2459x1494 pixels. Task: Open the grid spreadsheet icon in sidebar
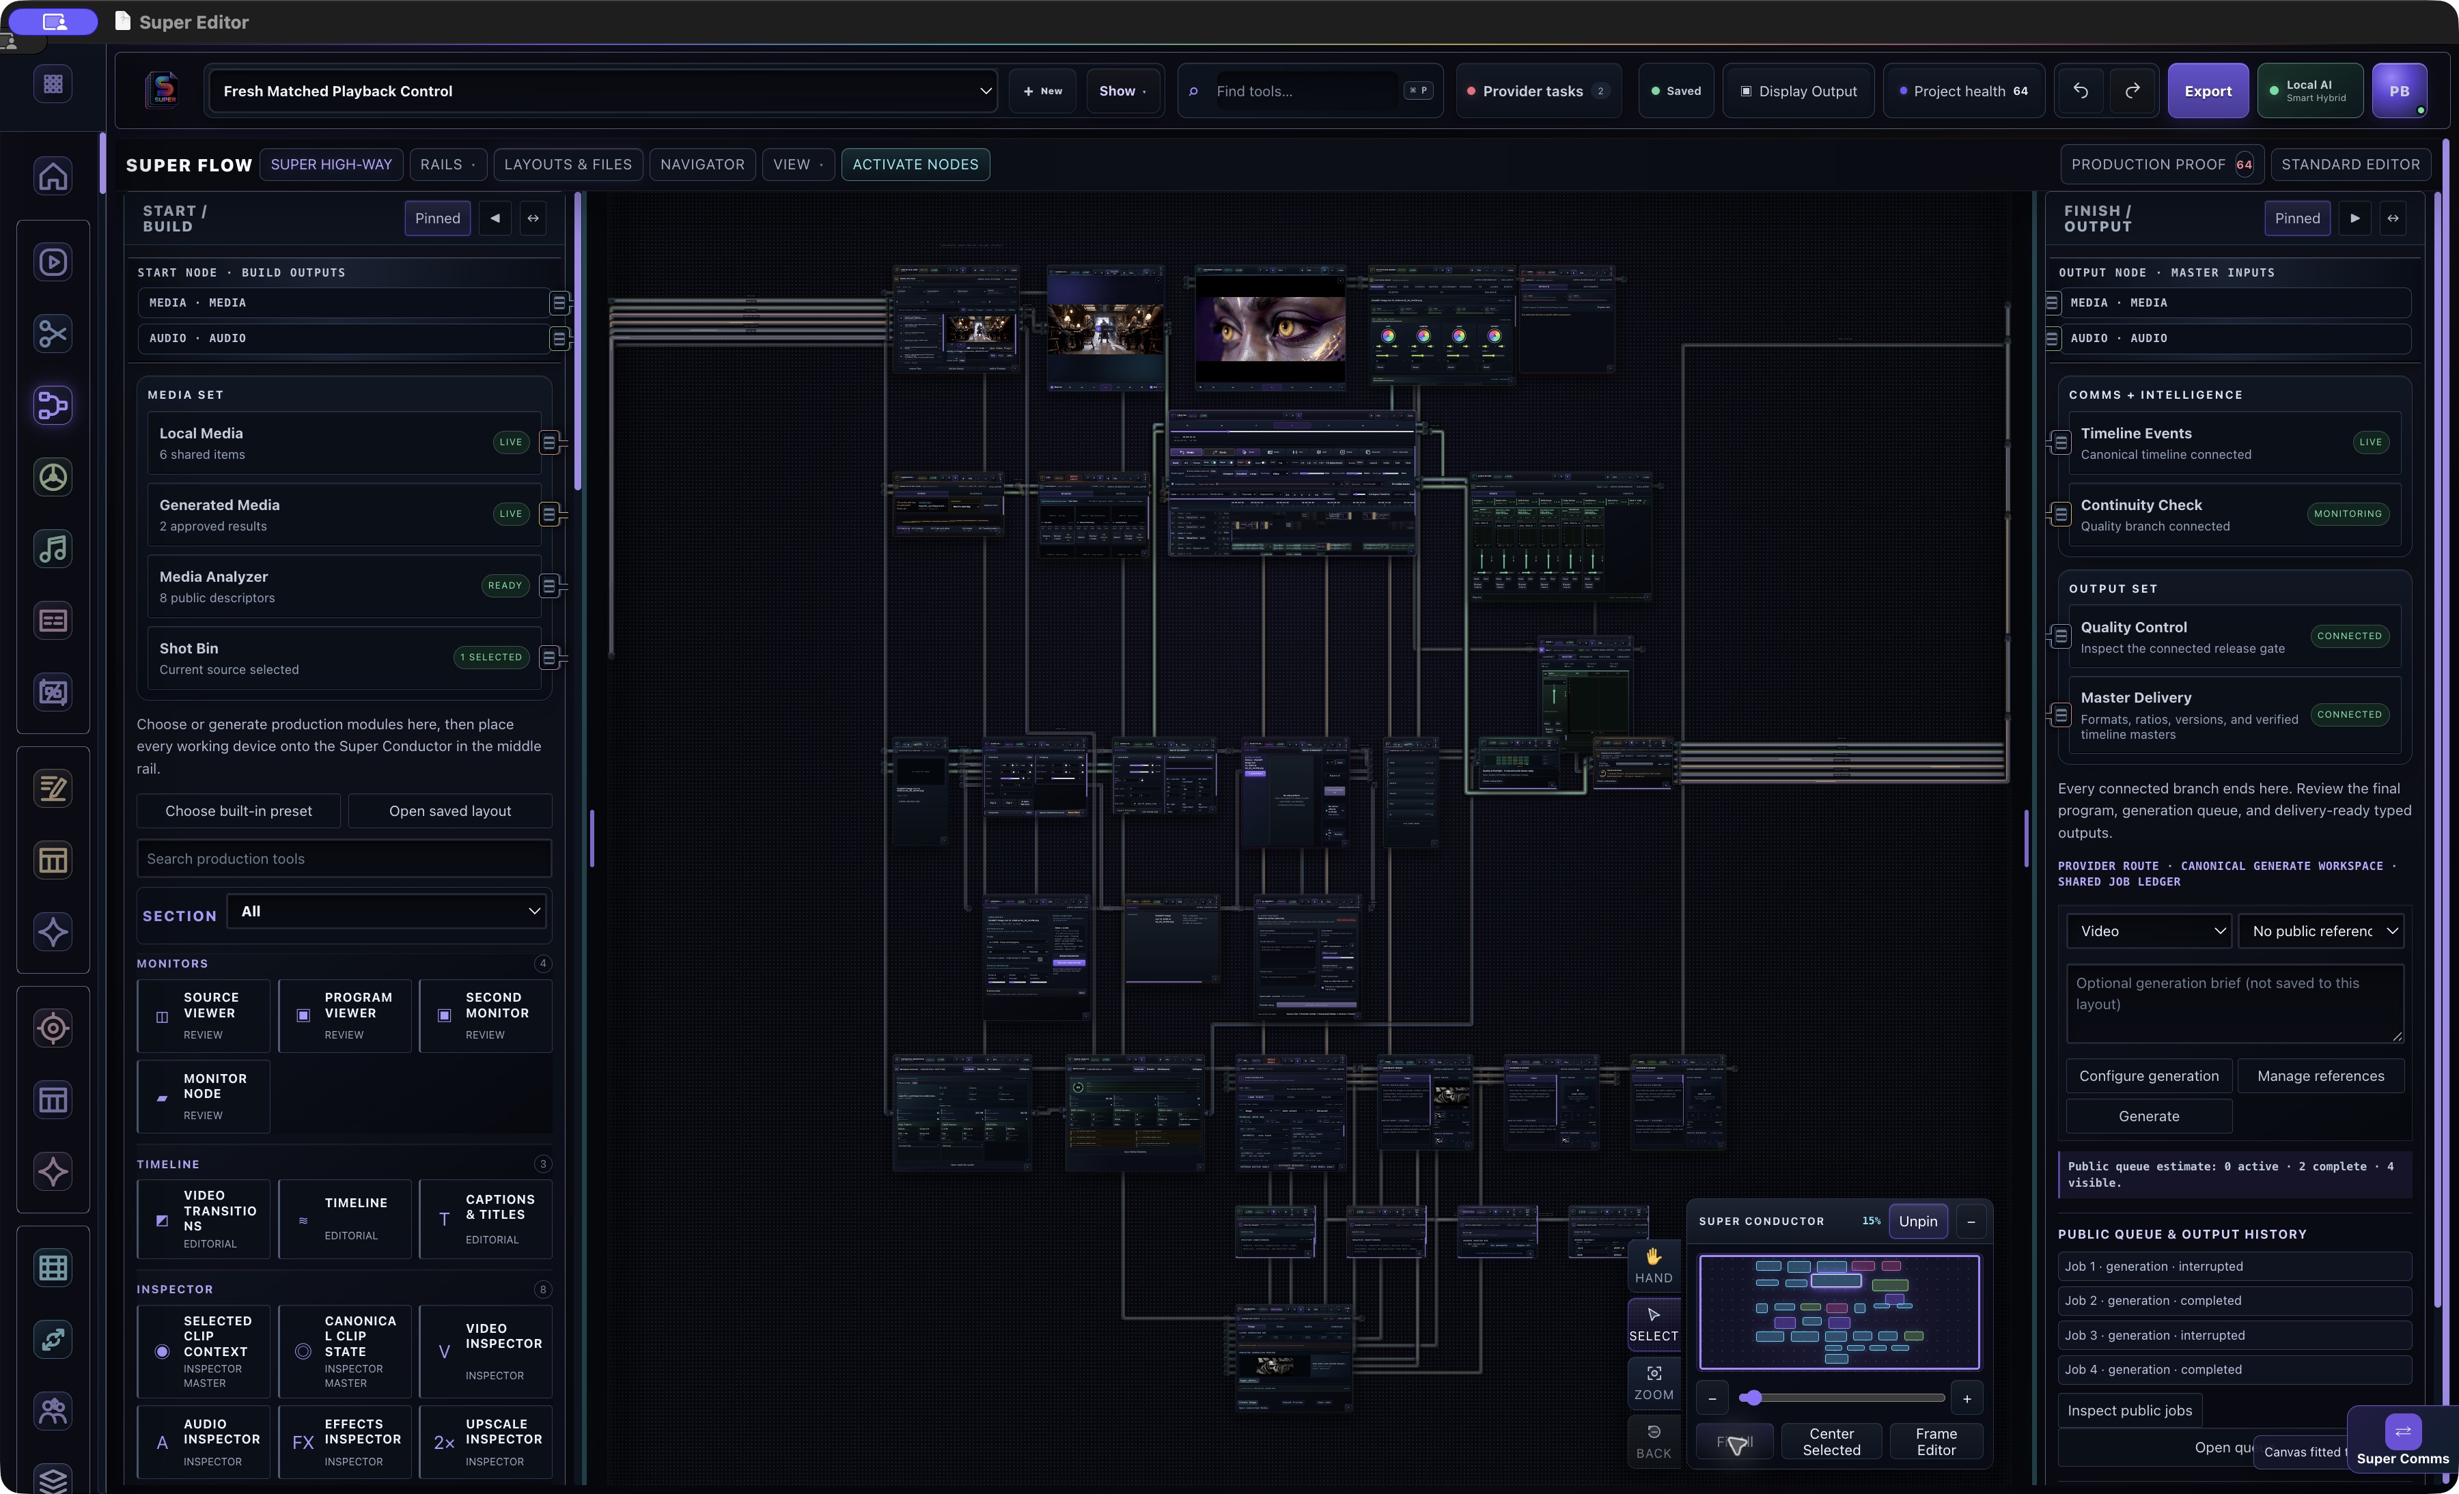point(53,1267)
